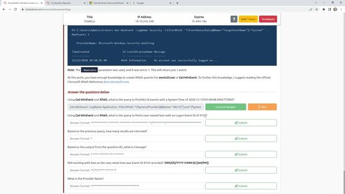This screenshot has width=345, height=194.
Task: Click the address bar URL
Action: 48,10
